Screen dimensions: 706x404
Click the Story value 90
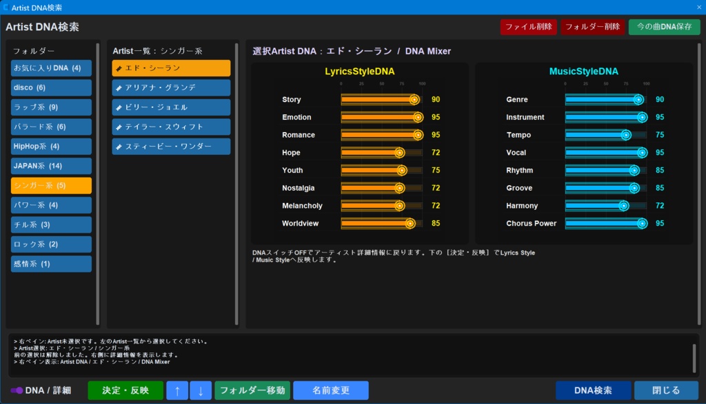coord(436,99)
